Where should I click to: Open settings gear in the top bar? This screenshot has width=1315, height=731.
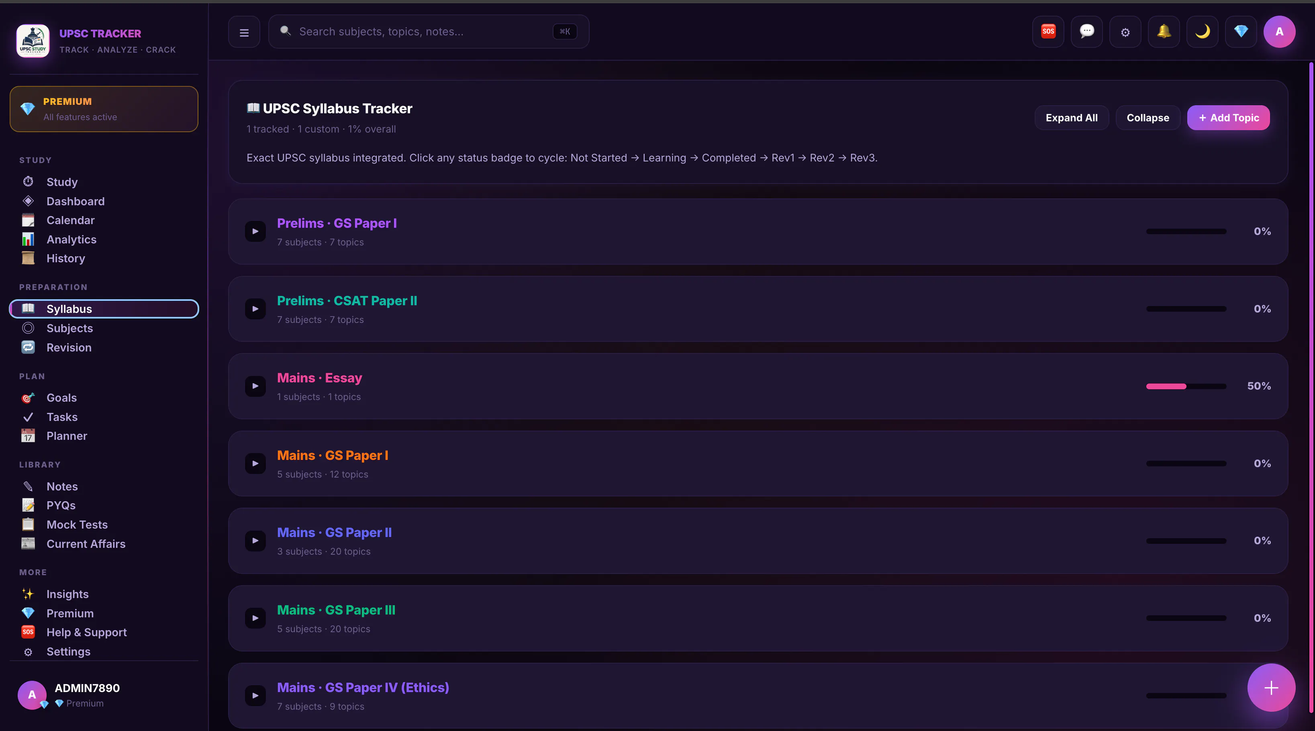(x=1125, y=32)
